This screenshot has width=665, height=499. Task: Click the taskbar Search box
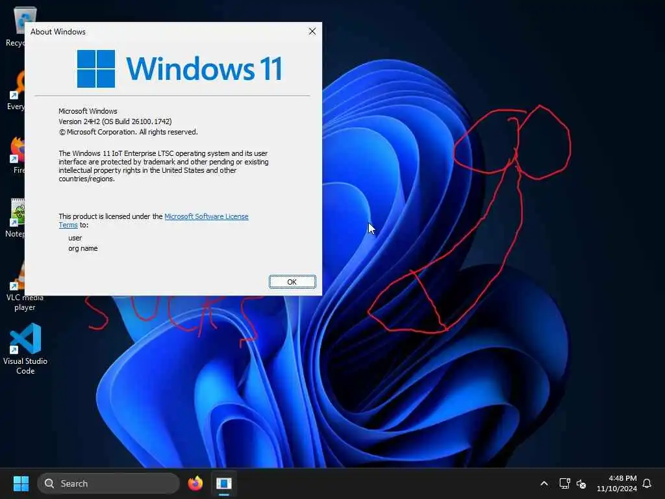[x=108, y=483]
